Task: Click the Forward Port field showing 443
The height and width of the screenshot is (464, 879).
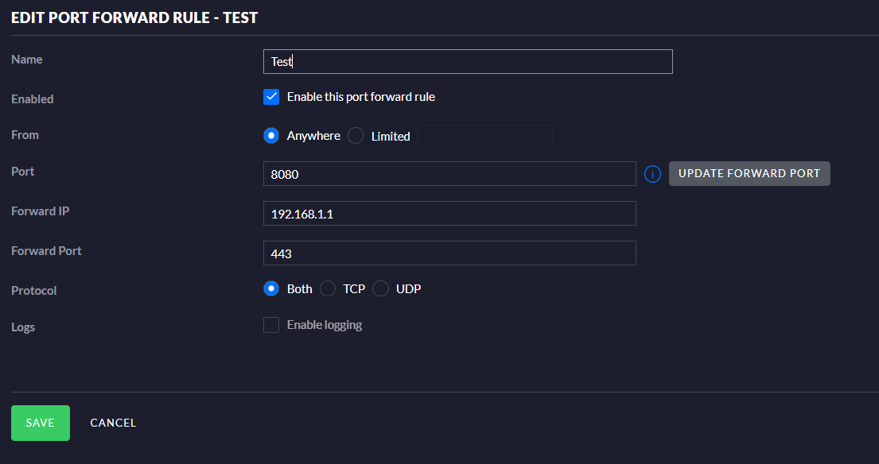Action: point(449,253)
